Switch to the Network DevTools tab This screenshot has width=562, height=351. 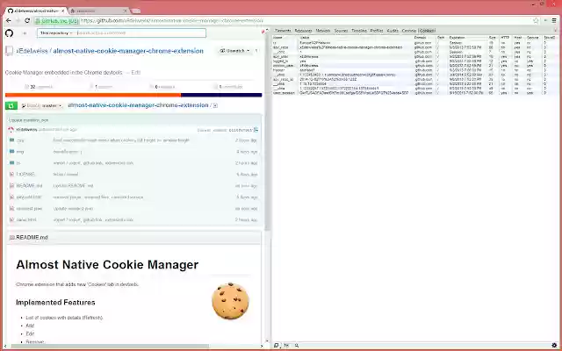coord(323,31)
